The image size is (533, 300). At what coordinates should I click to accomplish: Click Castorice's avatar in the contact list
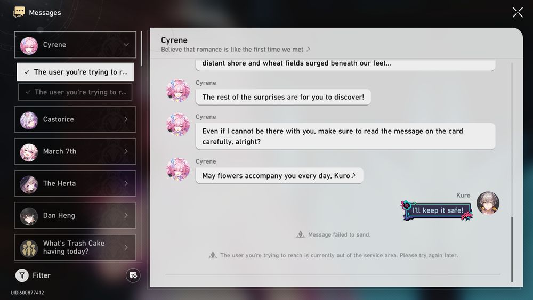(29, 119)
